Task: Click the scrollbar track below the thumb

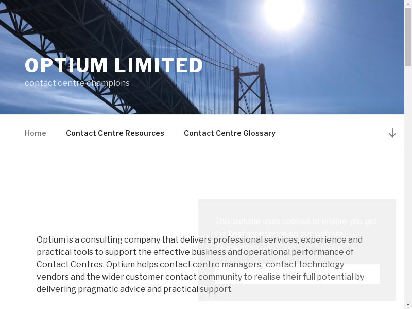Action: (408, 206)
